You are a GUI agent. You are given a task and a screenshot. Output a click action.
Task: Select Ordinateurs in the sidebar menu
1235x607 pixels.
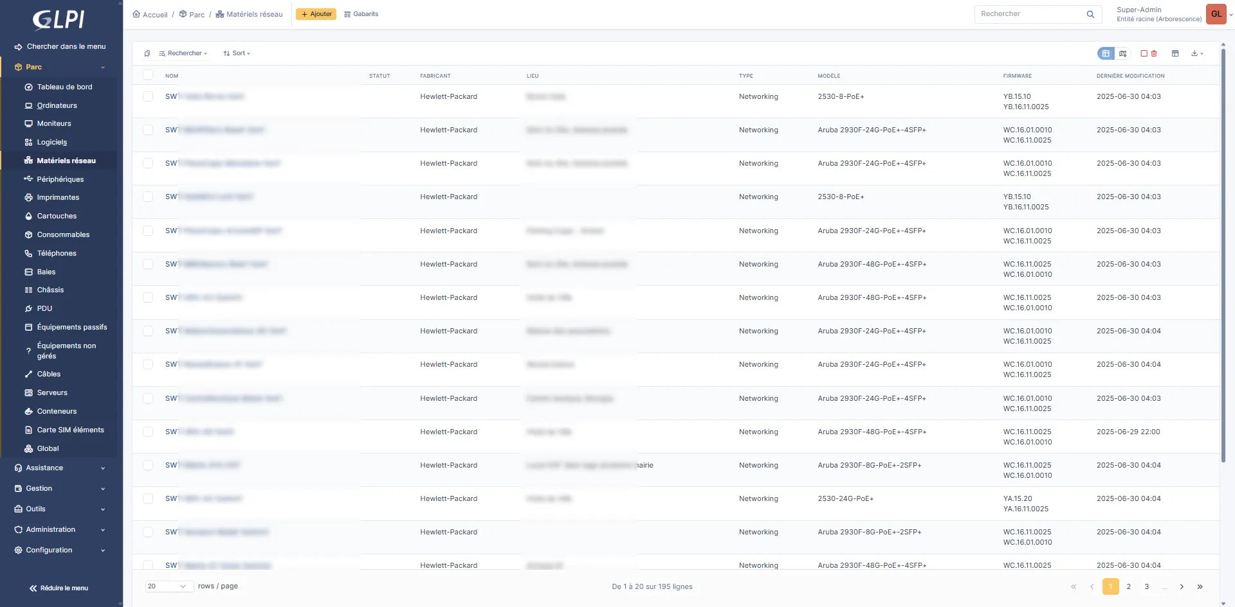57,105
